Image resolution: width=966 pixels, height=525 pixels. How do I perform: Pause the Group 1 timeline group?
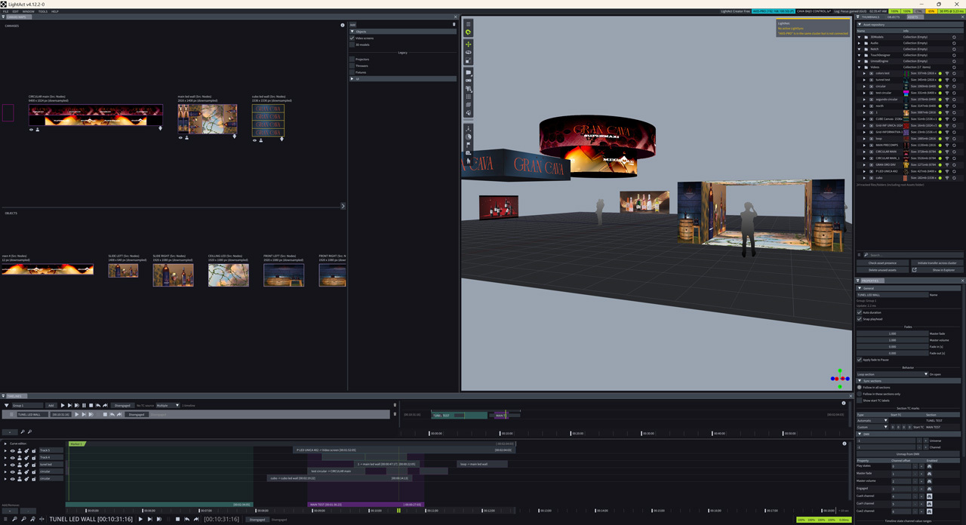point(84,405)
